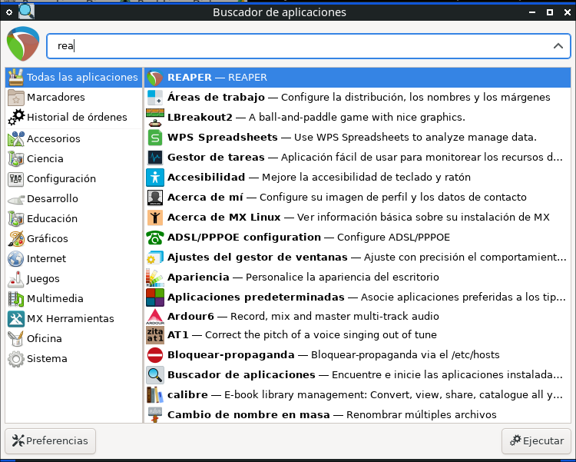Click the Cambio de nombre en masa icon
The image size is (576, 462).
point(154,414)
